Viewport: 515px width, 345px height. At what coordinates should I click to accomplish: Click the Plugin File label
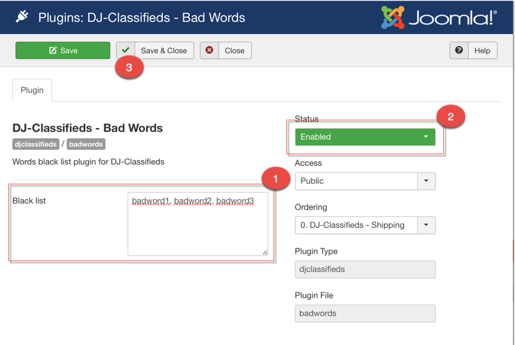tap(314, 296)
